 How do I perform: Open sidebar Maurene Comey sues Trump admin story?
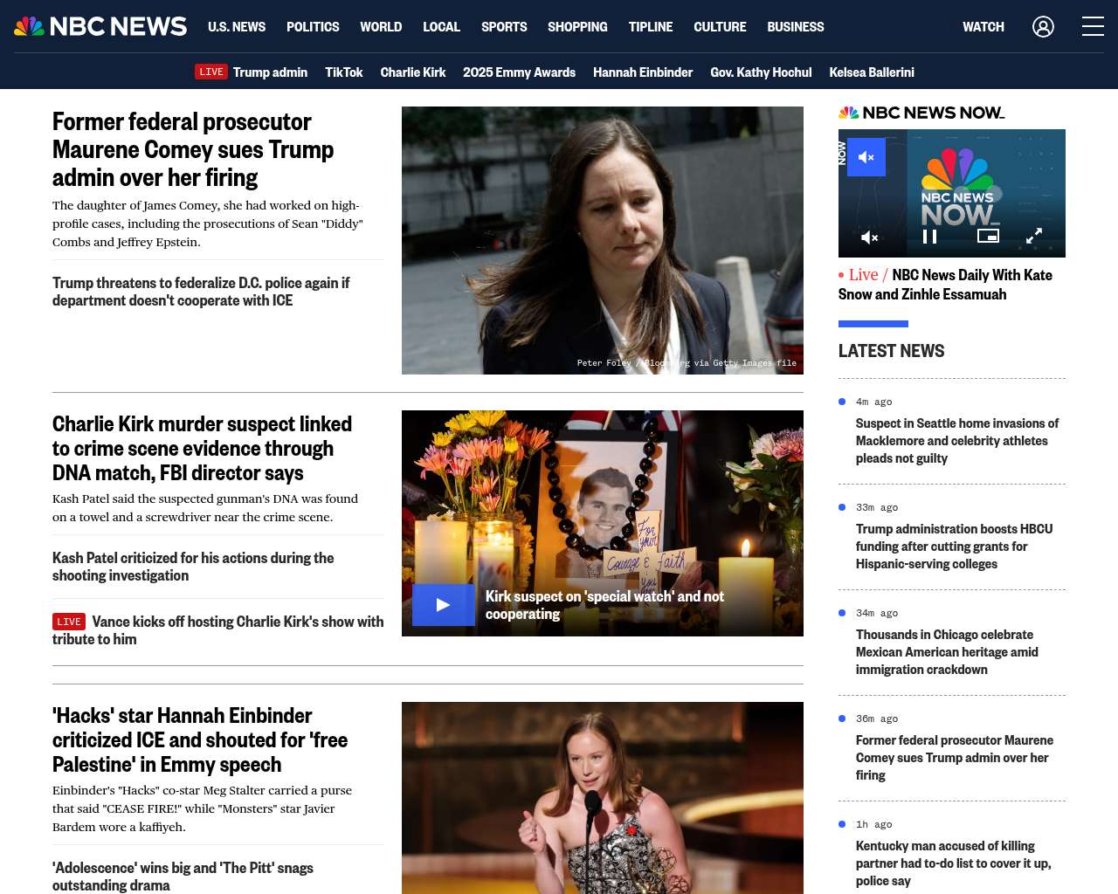coord(954,758)
